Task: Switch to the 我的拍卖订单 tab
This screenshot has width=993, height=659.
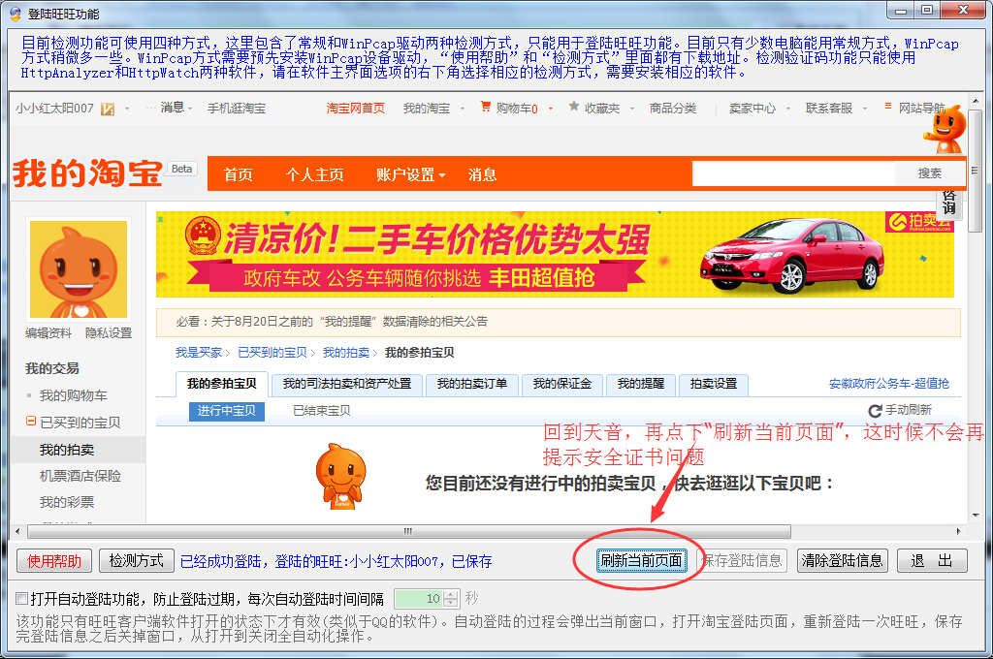Action: [x=472, y=384]
